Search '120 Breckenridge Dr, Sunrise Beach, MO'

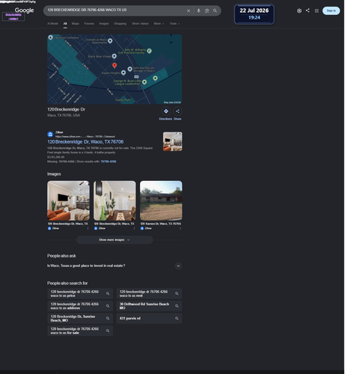80,319
